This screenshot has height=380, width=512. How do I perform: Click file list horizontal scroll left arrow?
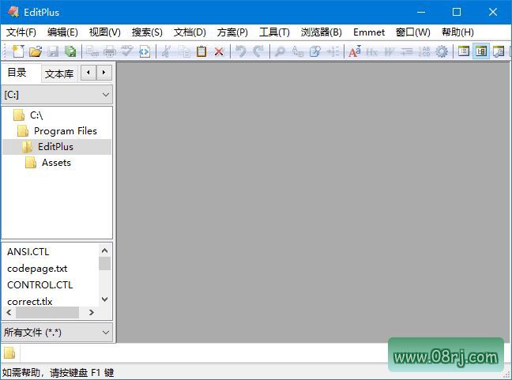(9, 312)
